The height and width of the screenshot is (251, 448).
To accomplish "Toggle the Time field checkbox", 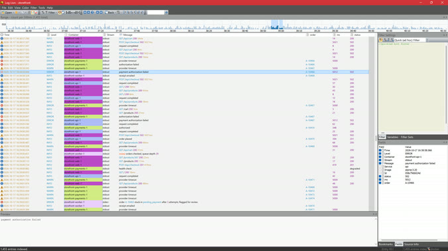I will coord(380,150).
